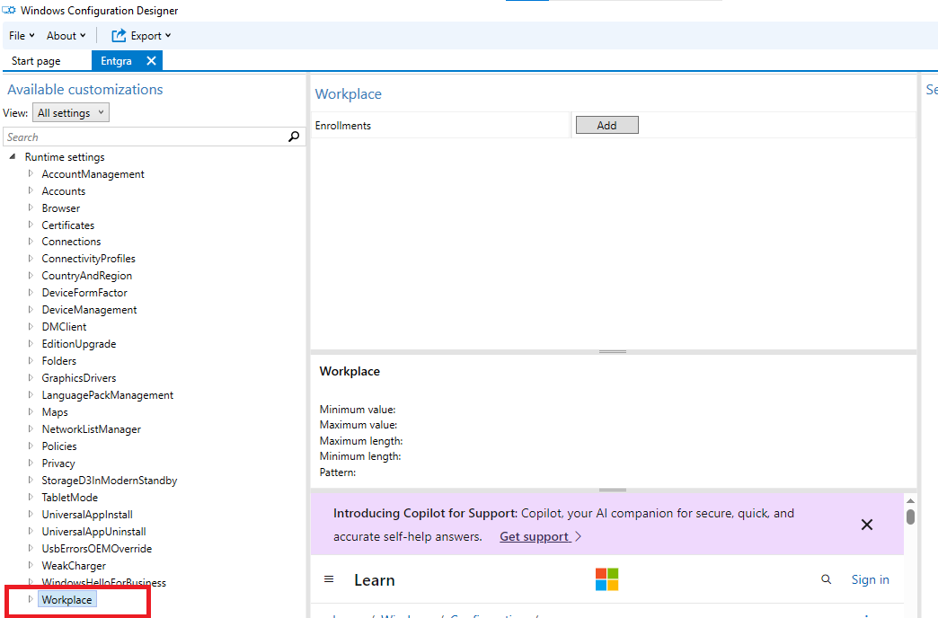Click the search magnifier icon in customizations

point(294,137)
